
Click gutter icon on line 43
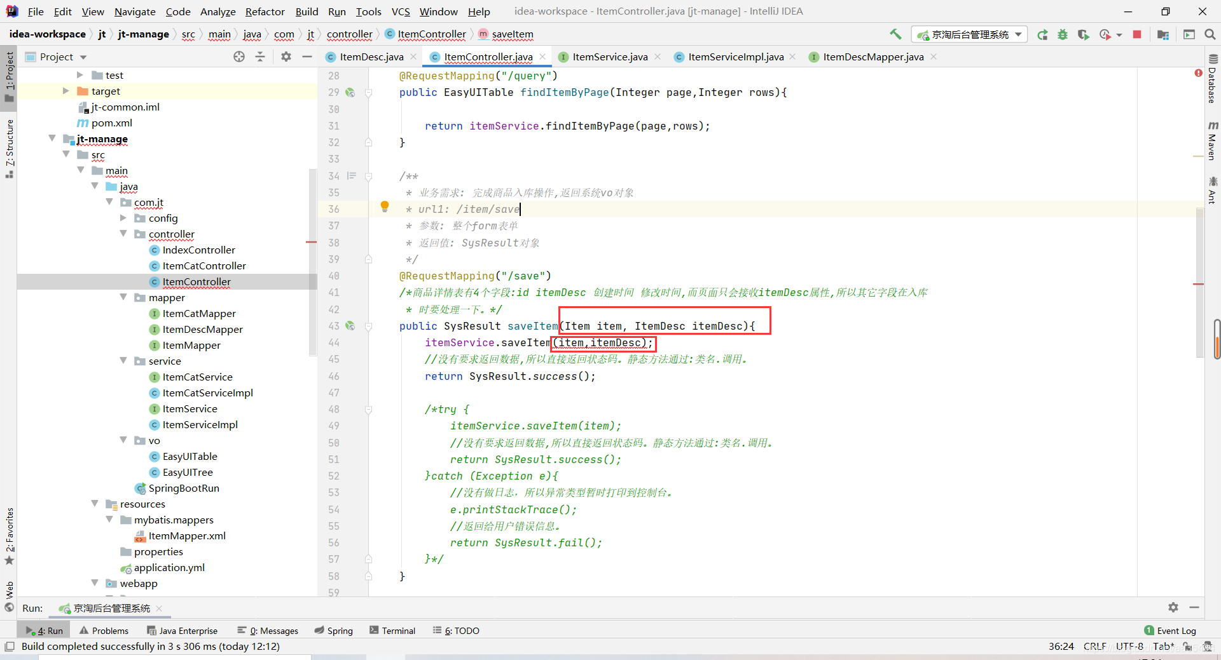350,326
